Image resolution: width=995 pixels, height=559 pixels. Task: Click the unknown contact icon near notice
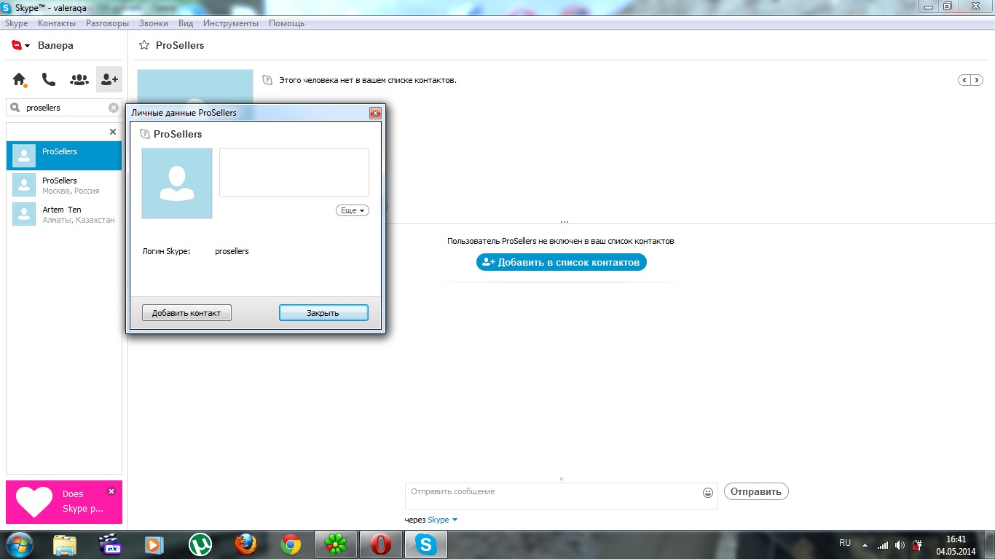(x=267, y=80)
